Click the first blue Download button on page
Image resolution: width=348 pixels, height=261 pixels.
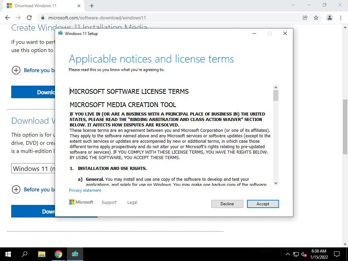(33, 92)
